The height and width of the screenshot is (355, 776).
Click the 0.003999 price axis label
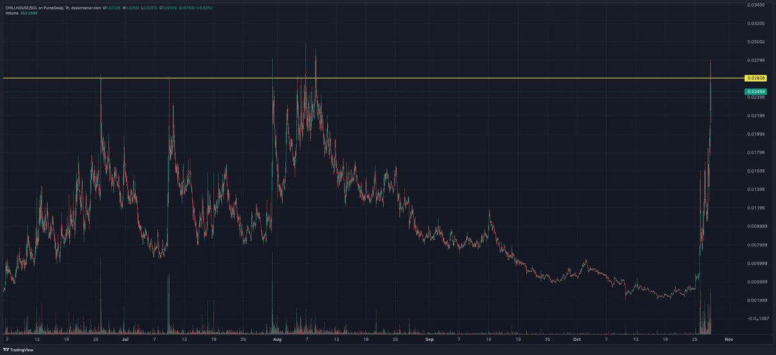coord(756,282)
